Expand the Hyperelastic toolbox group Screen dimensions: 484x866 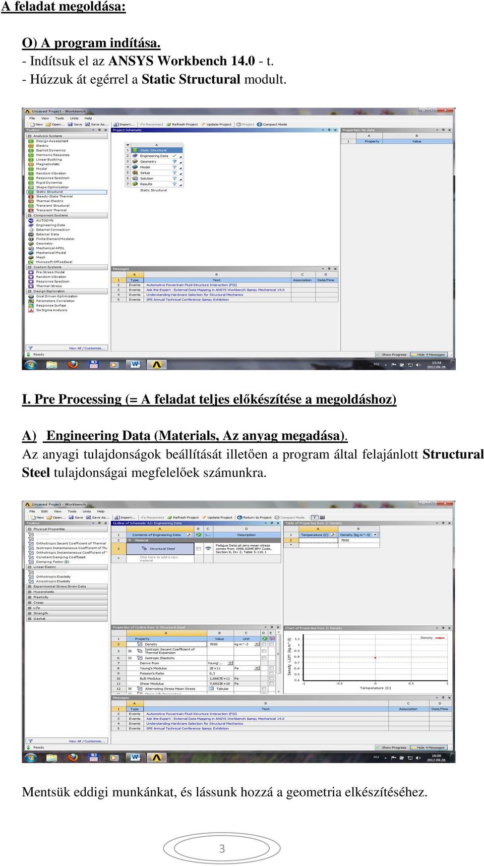29,592
